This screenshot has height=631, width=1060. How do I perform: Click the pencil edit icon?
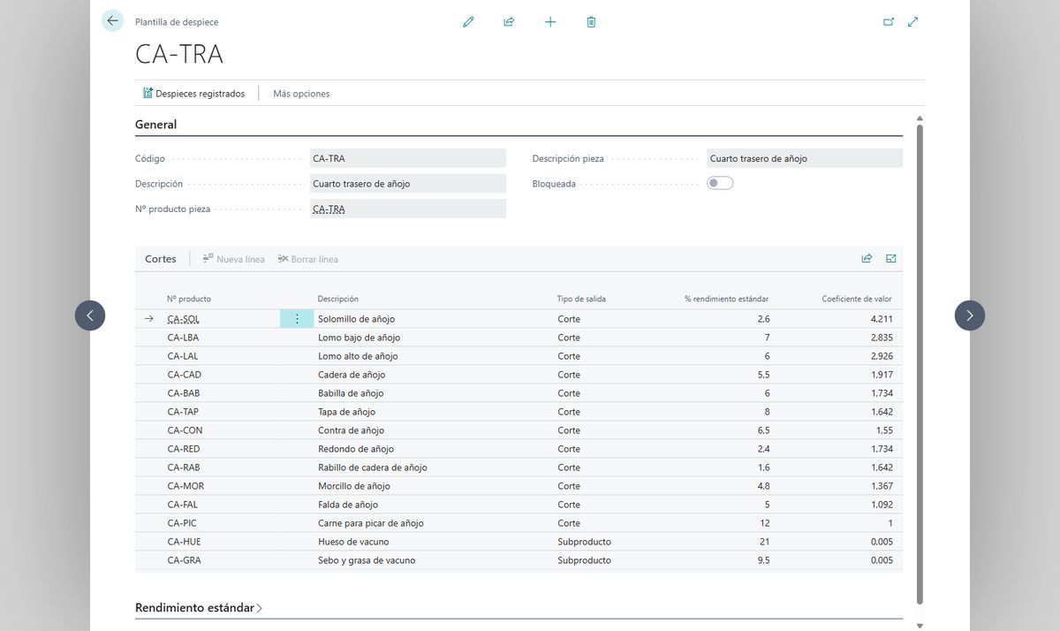click(468, 22)
